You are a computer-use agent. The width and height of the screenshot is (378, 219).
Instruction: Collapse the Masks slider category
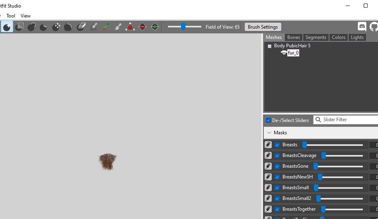pyautogui.click(x=269, y=133)
